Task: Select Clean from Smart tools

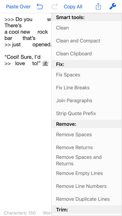Action: (x=87, y=28)
